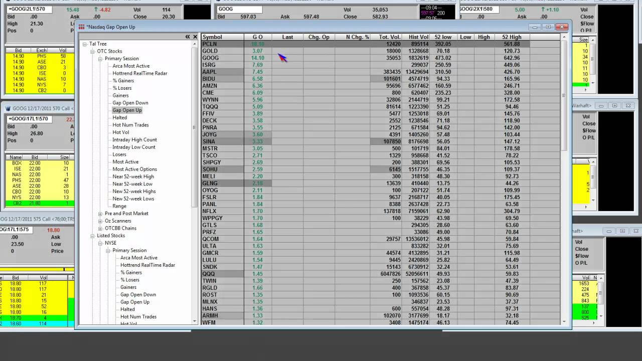The image size is (642, 361).
Task: Sort by the Symbol column header
Action: [x=223, y=37]
